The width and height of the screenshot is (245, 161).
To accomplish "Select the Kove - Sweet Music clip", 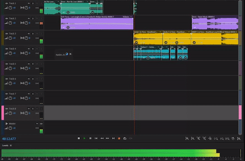I will click(x=215, y=22).
